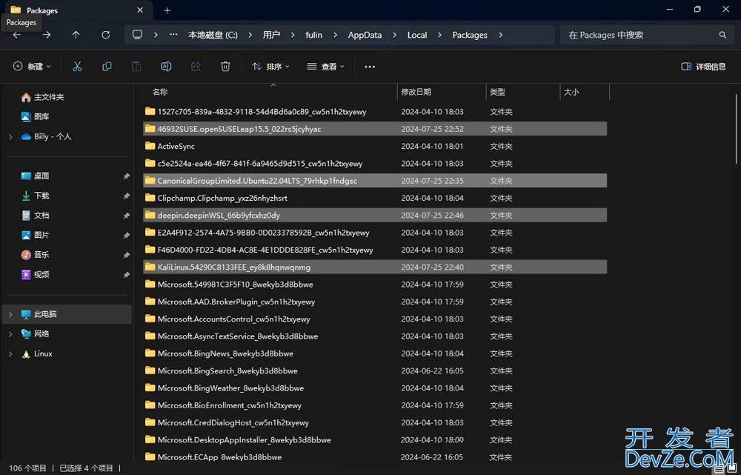Navigate up one folder level

76,35
